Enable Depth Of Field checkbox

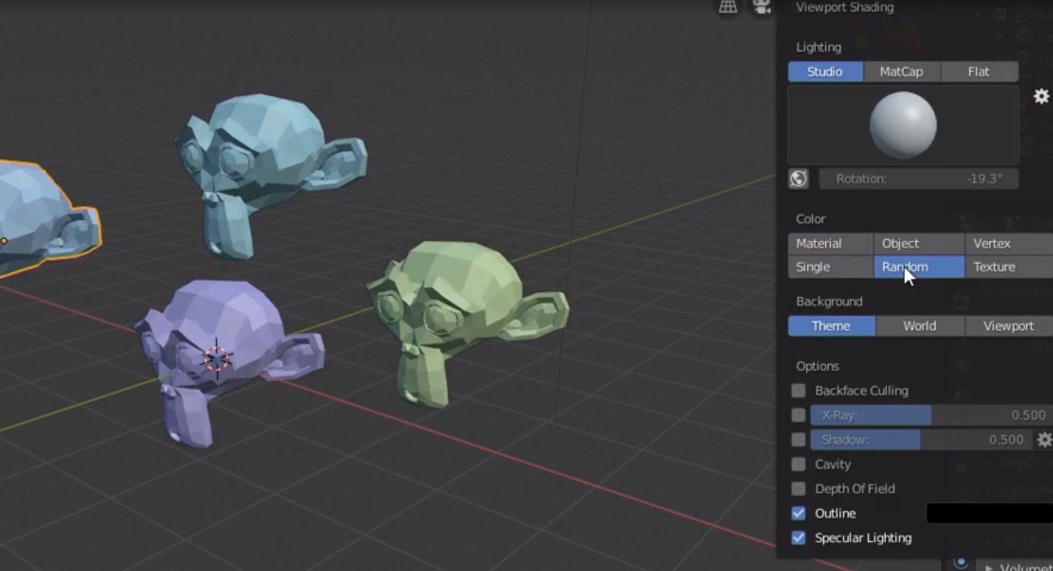(798, 489)
